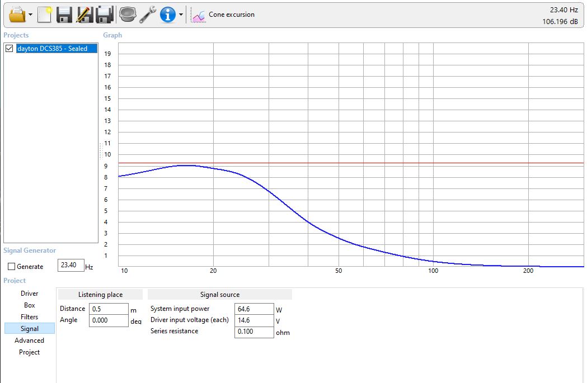587x383 pixels.
Task: Click Save As floppy-with-pencil icon
Action: coord(84,15)
